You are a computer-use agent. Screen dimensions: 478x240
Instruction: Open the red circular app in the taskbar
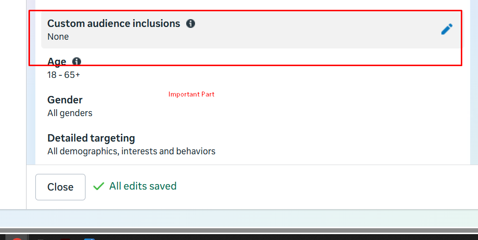click(x=17, y=239)
